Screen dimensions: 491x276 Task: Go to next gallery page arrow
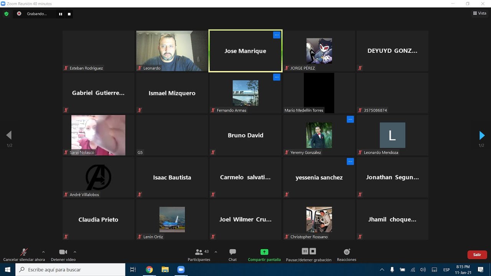tap(482, 135)
